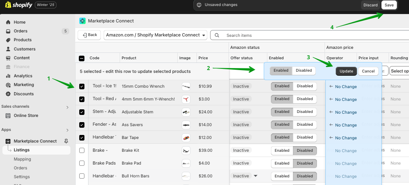Open No Change operator for Combo Wrench
The image size is (409, 185).
click(343, 86)
